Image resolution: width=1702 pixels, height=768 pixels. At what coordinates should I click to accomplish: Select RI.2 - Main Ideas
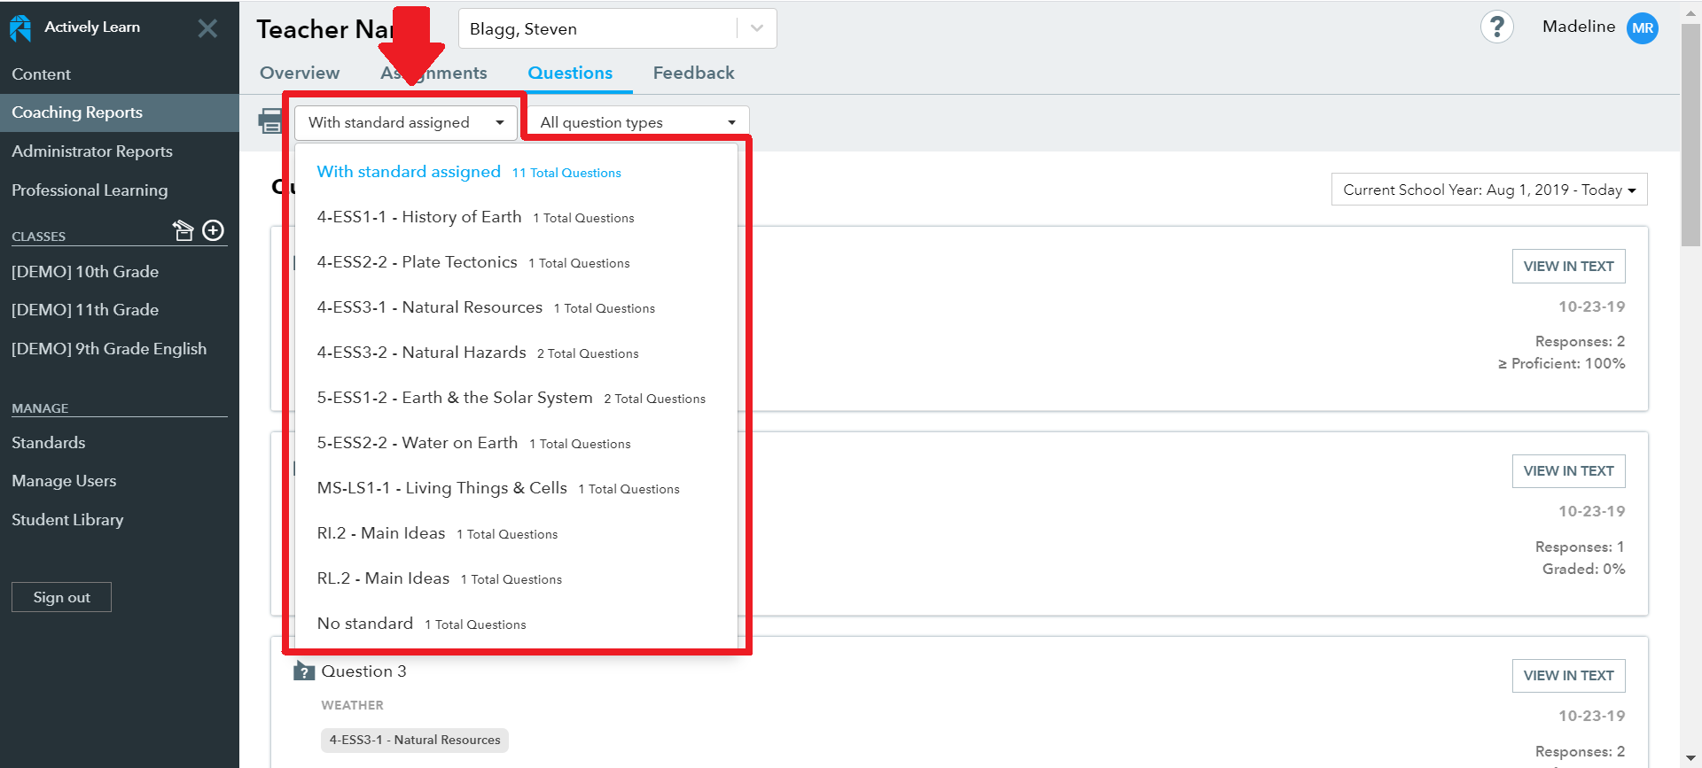click(516, 533)
